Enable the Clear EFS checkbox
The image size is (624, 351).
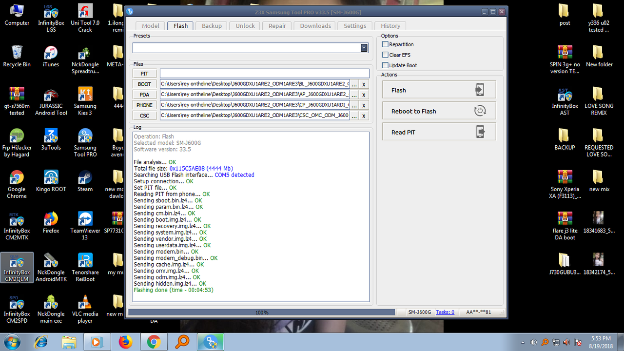tap(386, 55)
